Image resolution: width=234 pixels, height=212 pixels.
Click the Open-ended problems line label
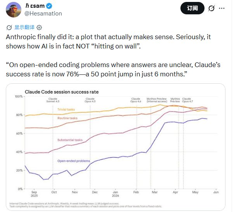pos(74,161)
